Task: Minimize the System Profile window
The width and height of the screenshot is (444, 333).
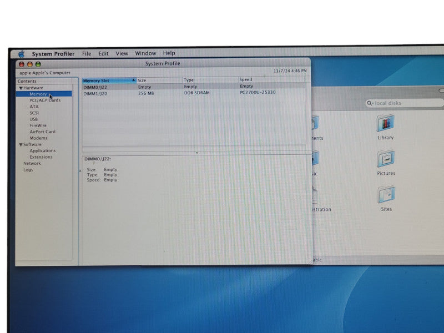Action: [30, 64]
